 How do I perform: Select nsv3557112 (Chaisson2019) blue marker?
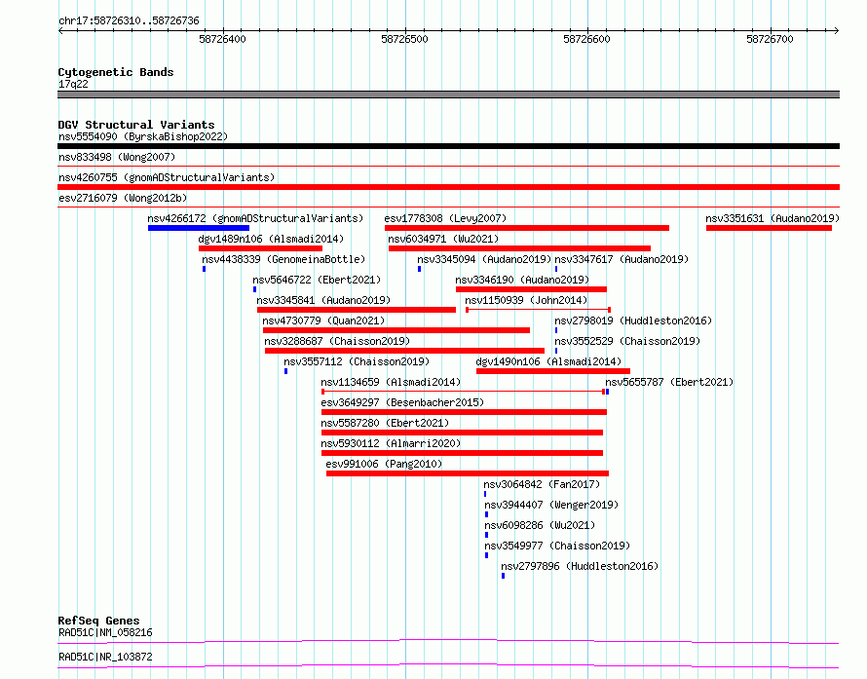point(285,371)
